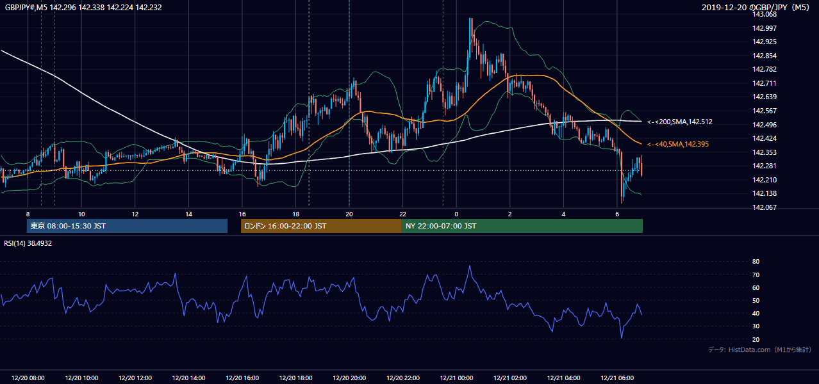Click the chart title 2019-12-20 のGBP/JPY (M5)
Viewport: 819px width, 384px height.
pos(757,7)
